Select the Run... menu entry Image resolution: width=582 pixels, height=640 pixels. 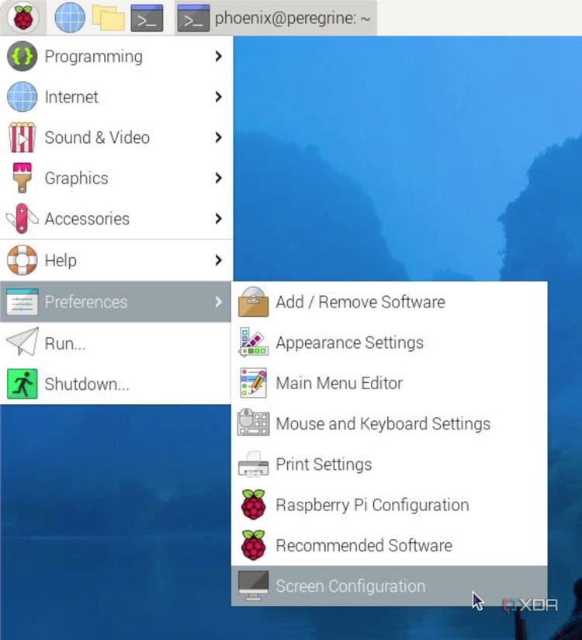click(65, 343)
